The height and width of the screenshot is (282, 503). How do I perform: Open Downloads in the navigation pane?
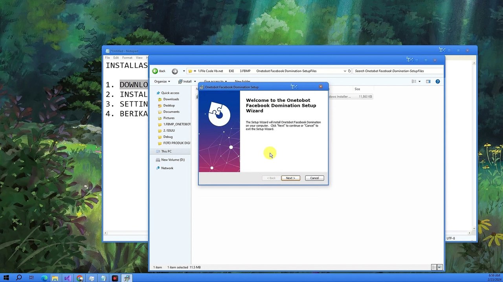point(171,99)
